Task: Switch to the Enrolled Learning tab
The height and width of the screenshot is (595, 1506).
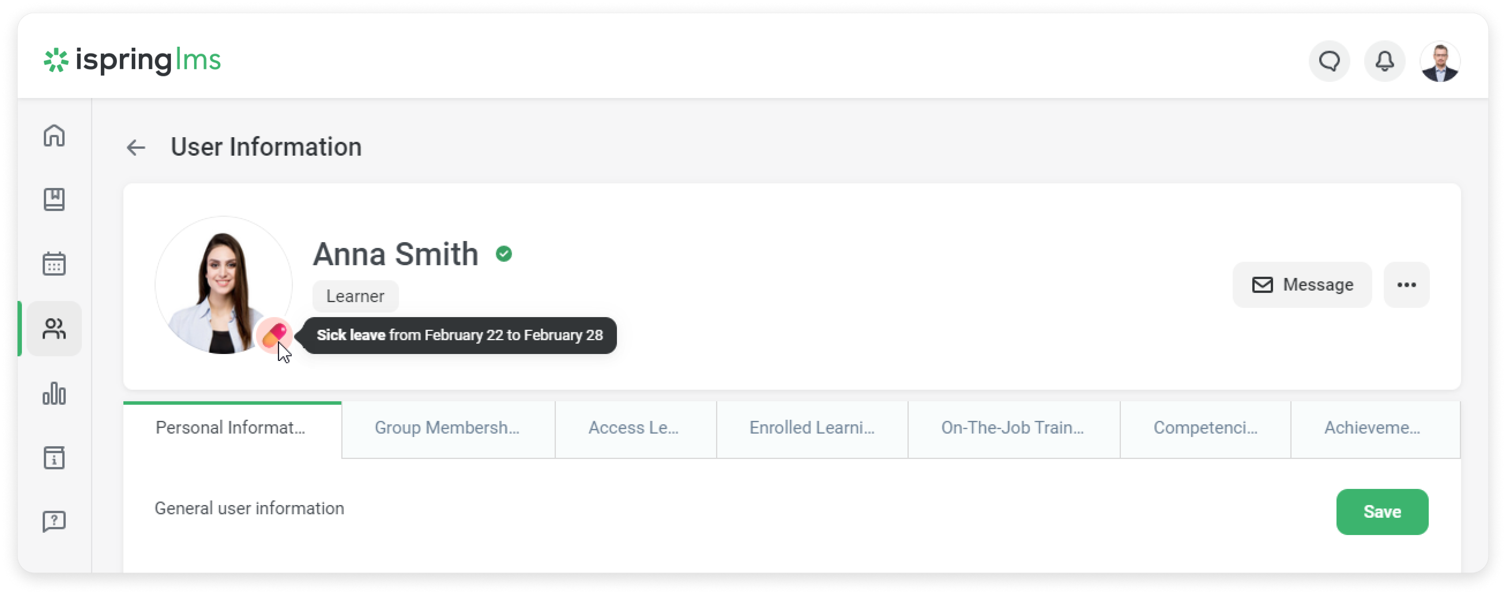Action: click(812, 428)
